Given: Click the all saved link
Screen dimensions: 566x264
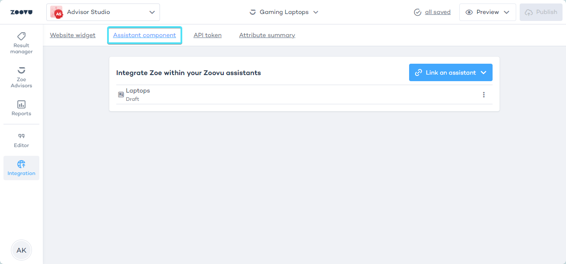Looking at the screenshot, I should [x=438, y=12].
